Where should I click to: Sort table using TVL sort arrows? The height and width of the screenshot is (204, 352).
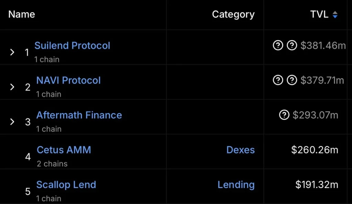[x=335, y=15]
